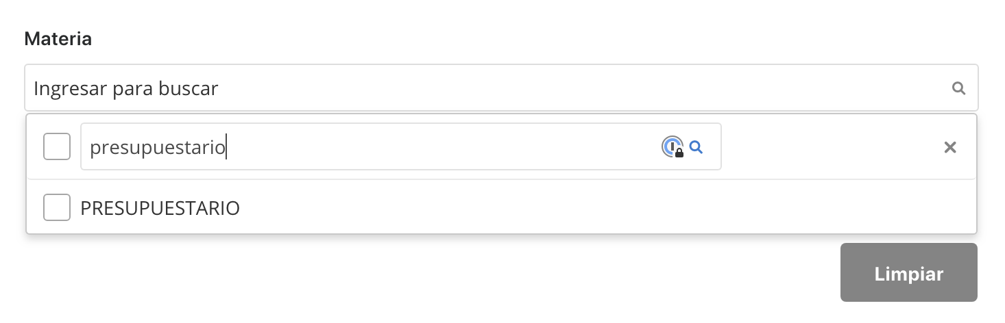Toggle the select-all checkbox beside filter box
Viewport: 1005px width, 323px height.
coord(57,146)
